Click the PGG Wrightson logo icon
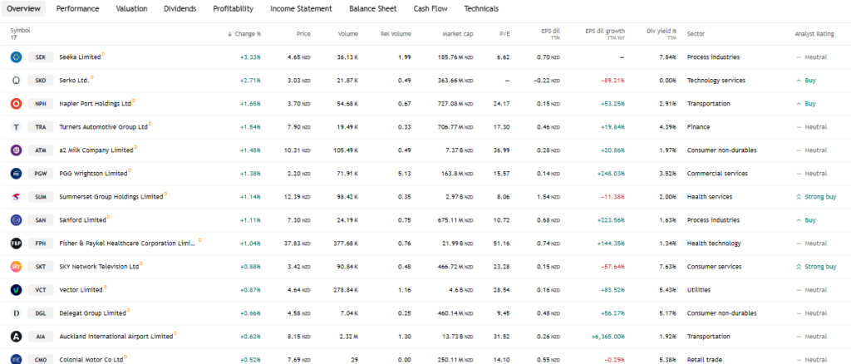The width and height of the screenshot is (851, 364). [17, 174]
